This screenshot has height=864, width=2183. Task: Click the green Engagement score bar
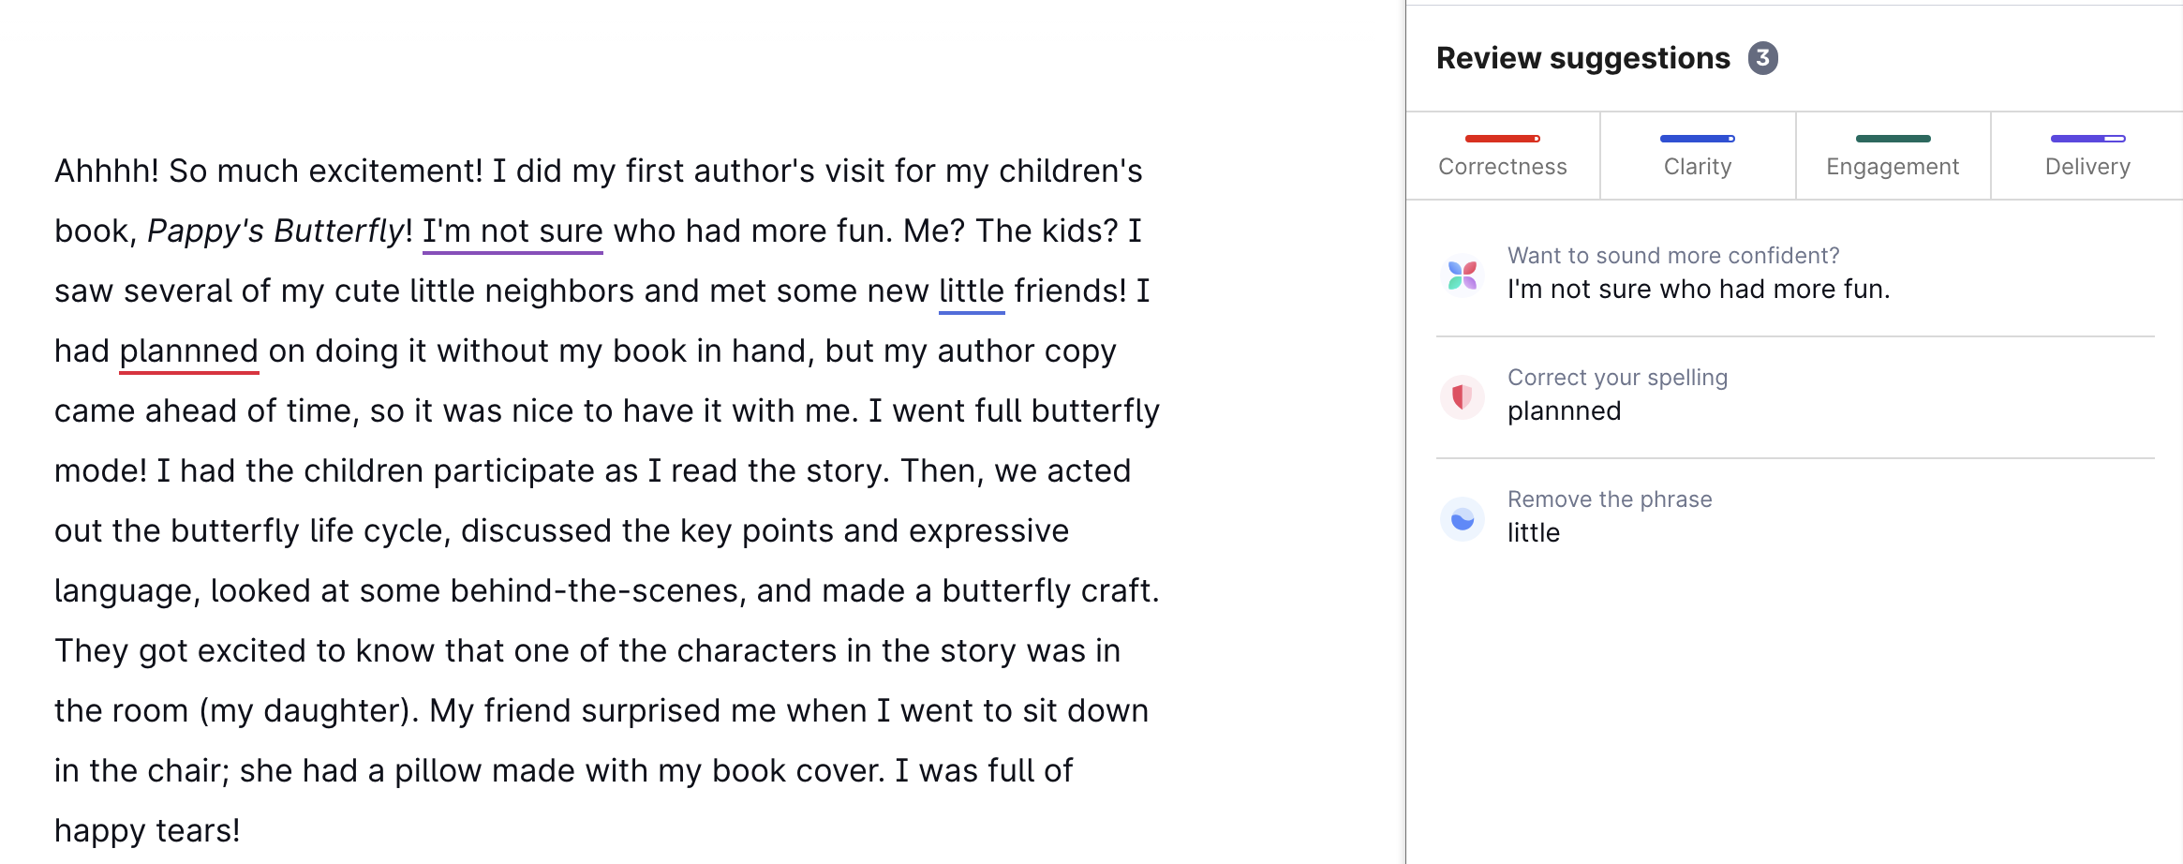(1893, 139)
